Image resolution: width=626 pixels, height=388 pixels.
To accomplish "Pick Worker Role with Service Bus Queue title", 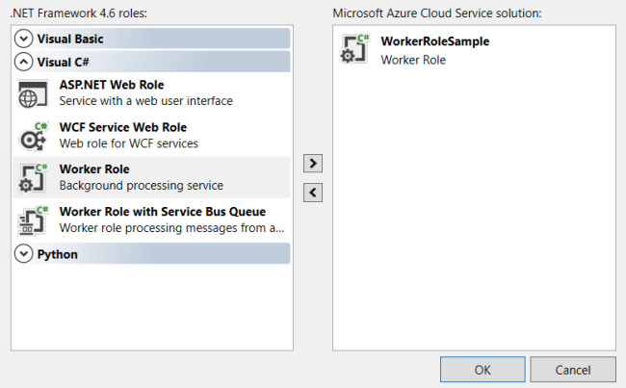I will point(163,212).
